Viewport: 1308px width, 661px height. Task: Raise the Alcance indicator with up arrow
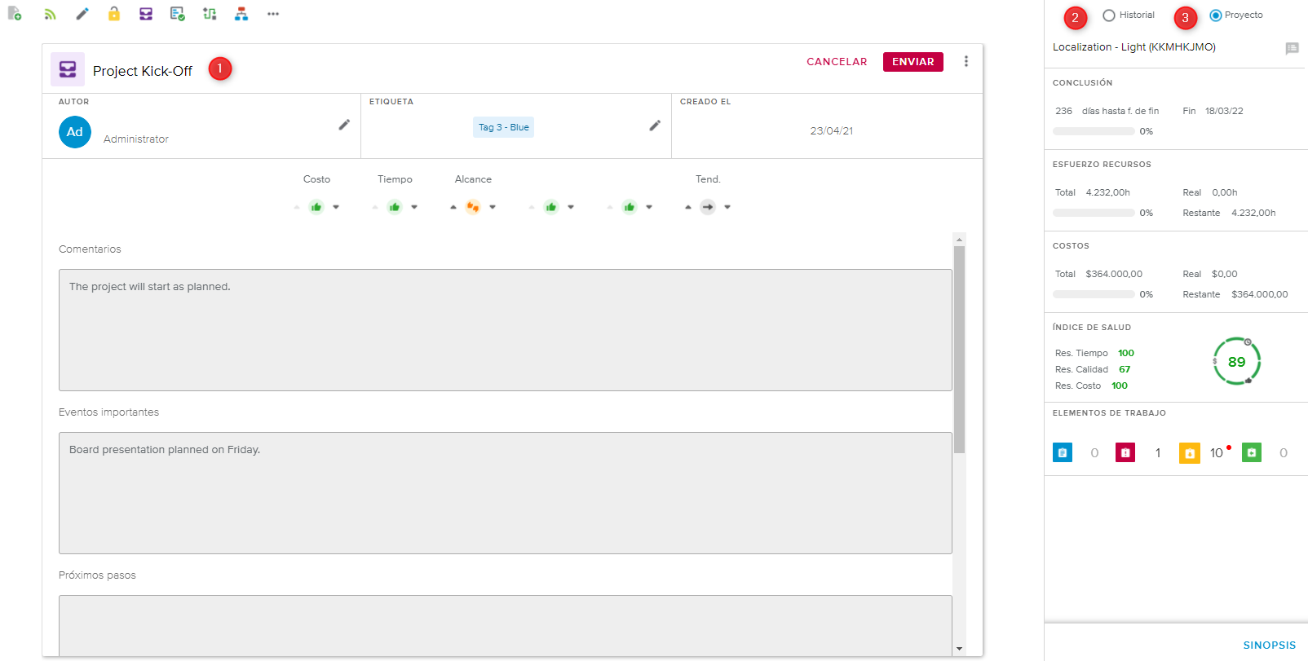(x=453, y=207)
